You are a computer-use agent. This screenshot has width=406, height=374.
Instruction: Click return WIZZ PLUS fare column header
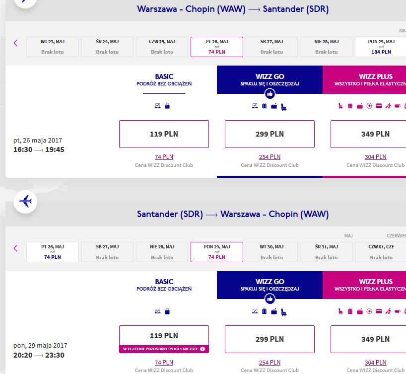coord(364,285)
